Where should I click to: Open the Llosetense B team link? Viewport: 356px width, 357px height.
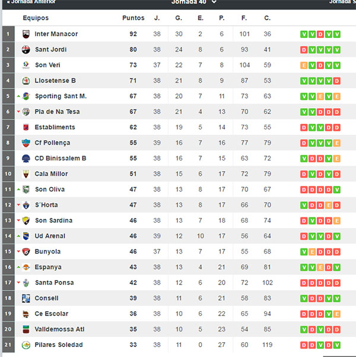click(x=55, y=81)
